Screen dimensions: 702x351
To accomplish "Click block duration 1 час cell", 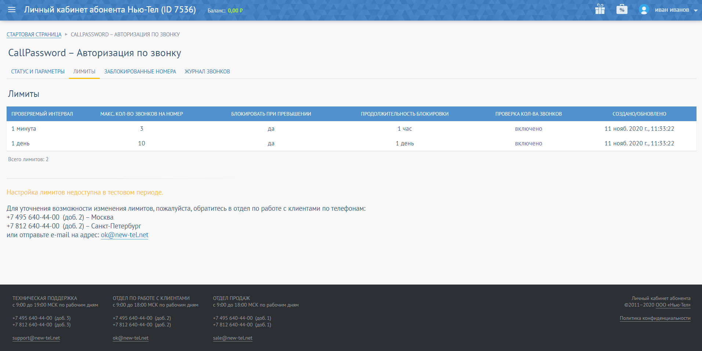I will pos(405,129).
